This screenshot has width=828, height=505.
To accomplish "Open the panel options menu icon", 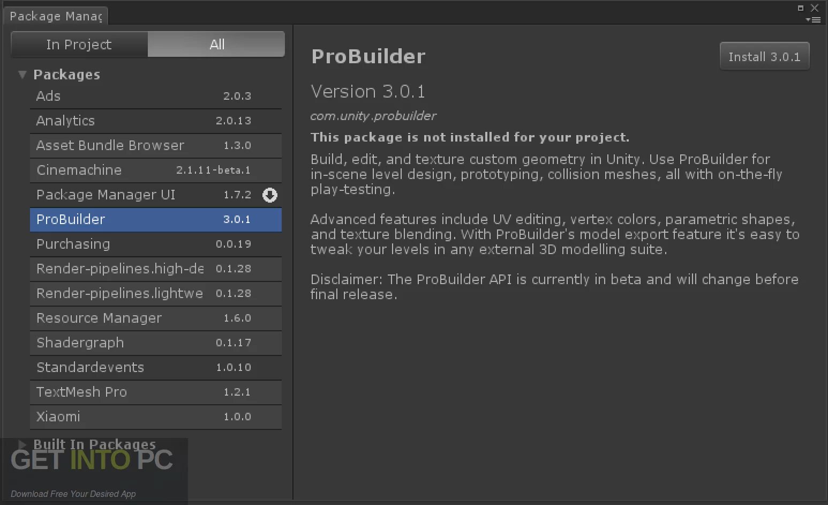I will pos(813,20).
